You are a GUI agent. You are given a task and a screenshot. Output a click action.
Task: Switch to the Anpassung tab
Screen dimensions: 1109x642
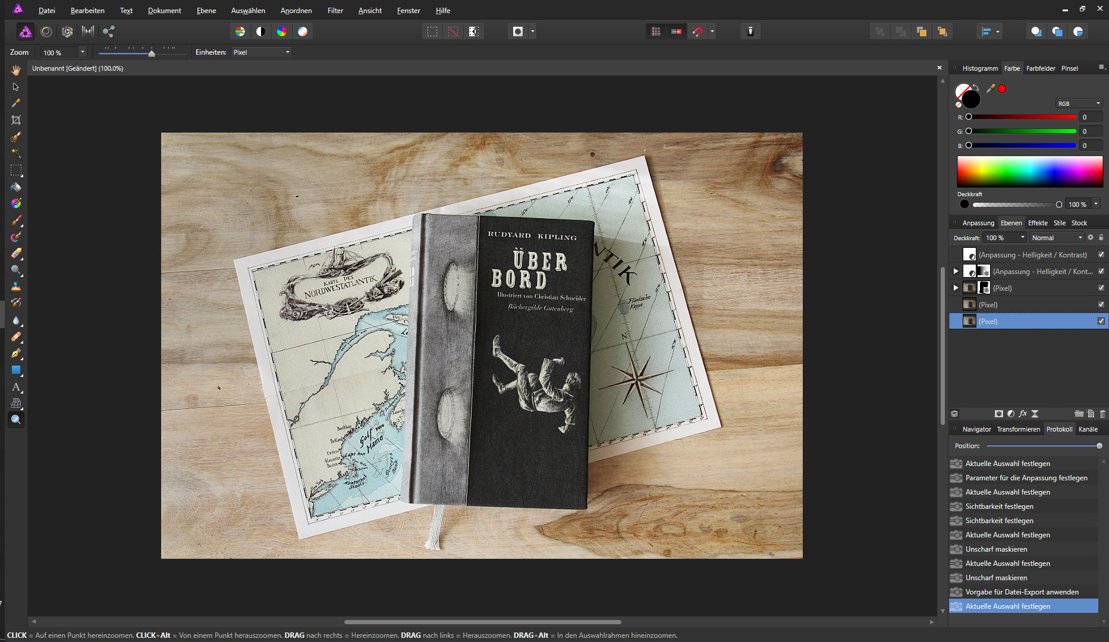[x=978, y=223]
